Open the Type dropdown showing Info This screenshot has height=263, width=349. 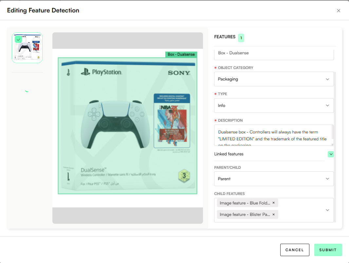pyautogui.click(x=274, y=105)
